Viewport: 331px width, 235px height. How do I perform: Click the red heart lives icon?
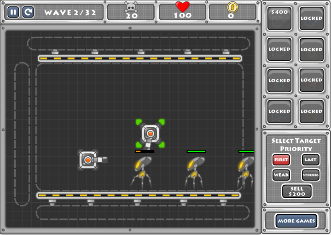[x=183, y=6]
